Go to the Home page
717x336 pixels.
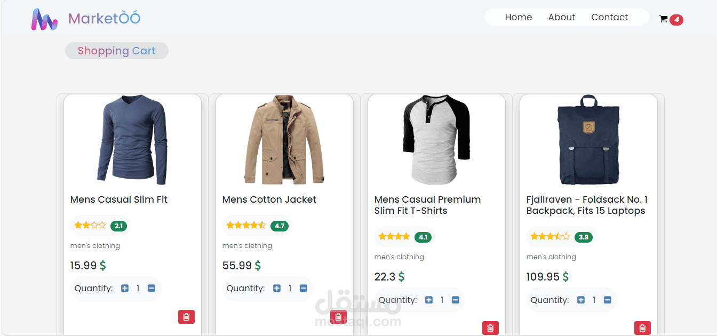(x=519, y=18)
